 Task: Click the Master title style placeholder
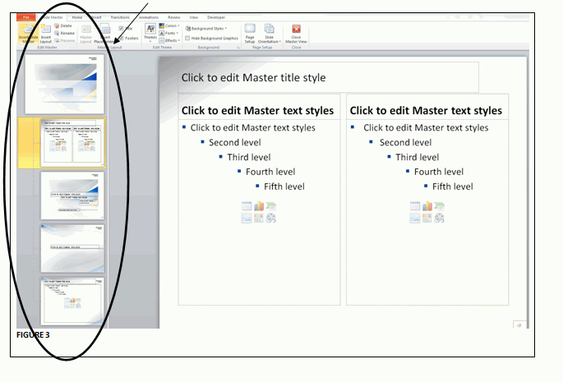point(328,77)
